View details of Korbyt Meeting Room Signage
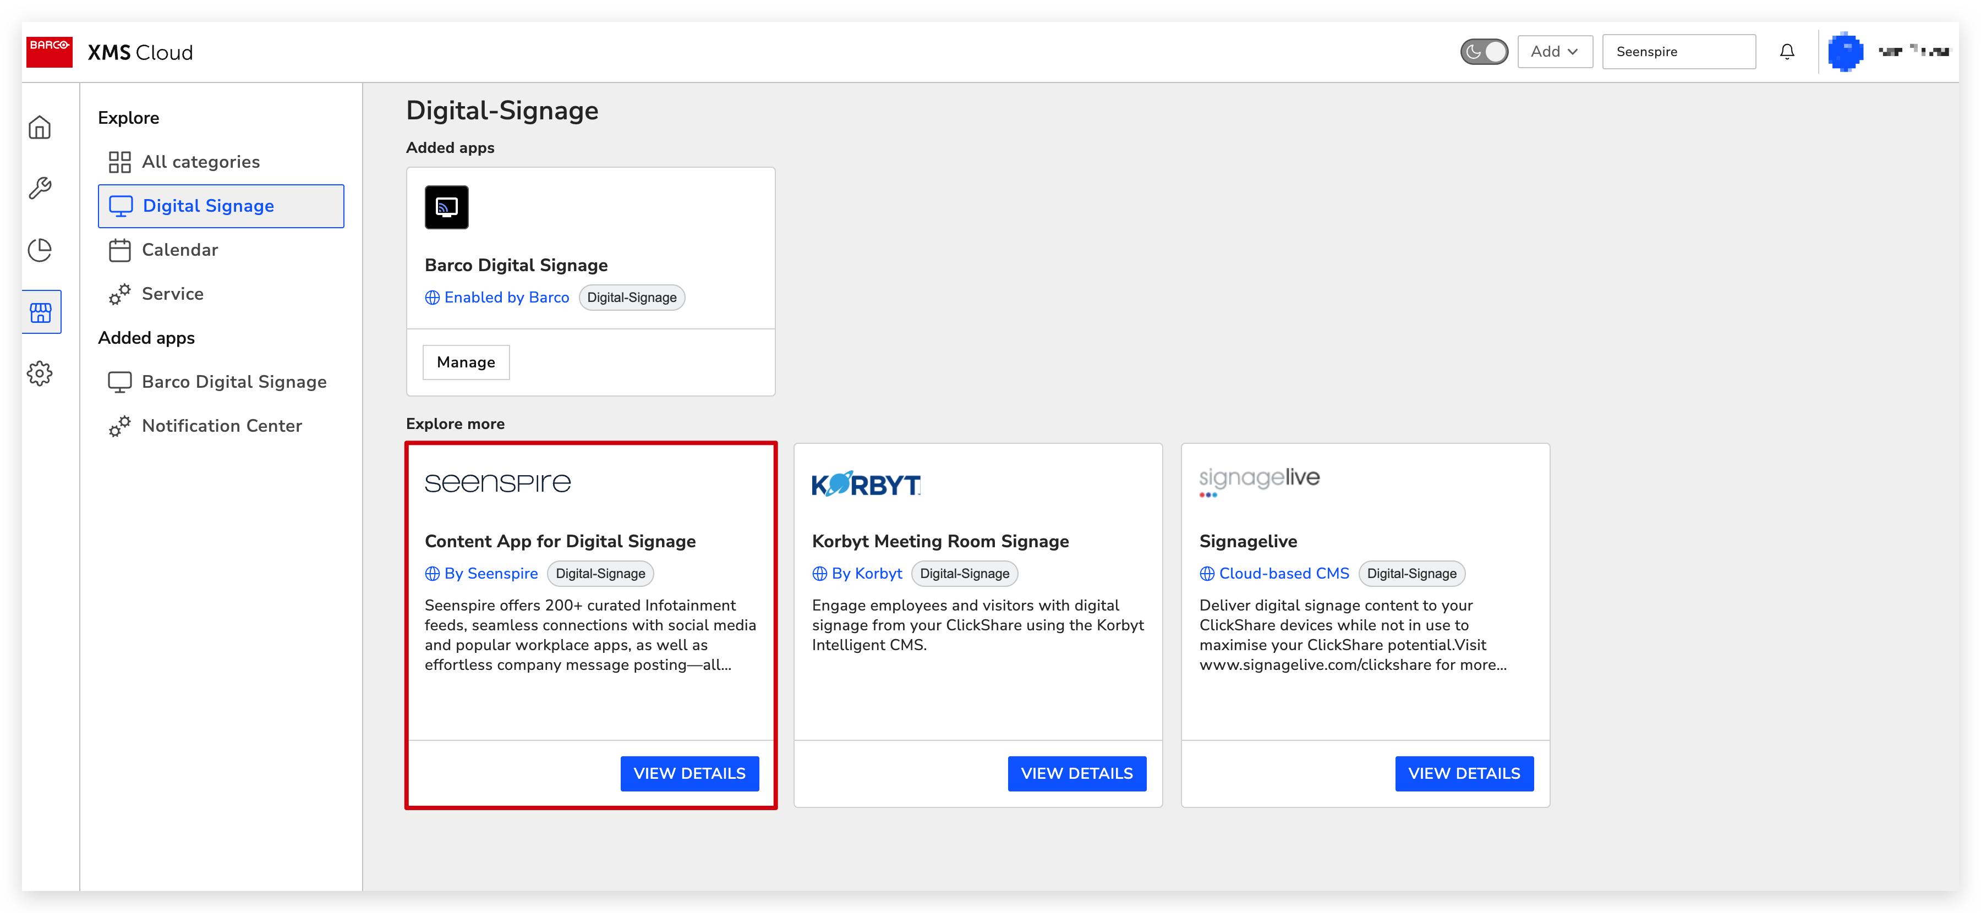Viewport: 1981px width, 913px height. [1077, 773]
